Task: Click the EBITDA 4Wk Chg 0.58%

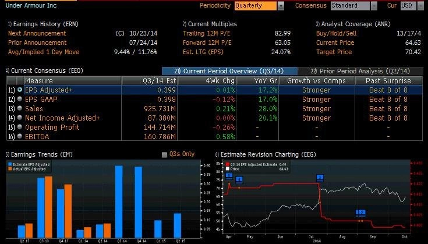Action: tap(225, 136)
